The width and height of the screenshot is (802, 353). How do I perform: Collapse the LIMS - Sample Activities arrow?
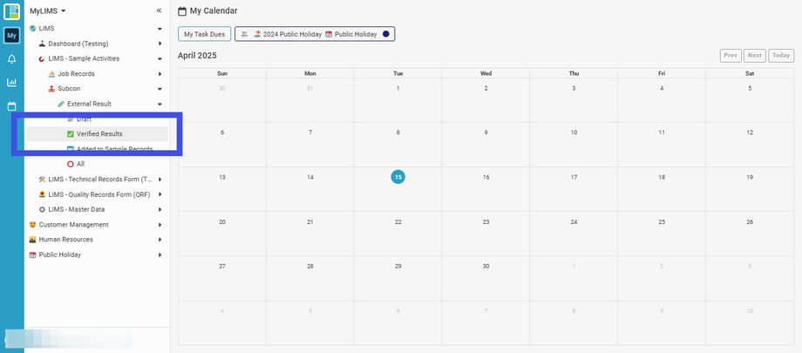click(x=160, y=59)
